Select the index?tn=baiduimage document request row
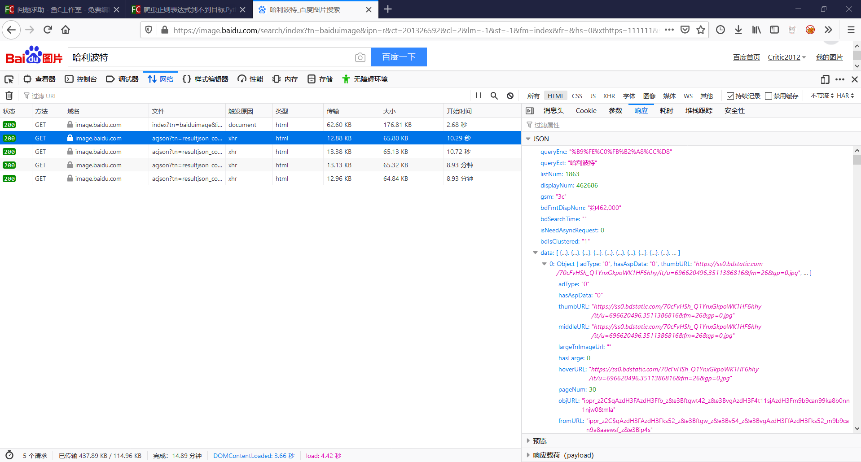The image size is (861, 462). 260,125
